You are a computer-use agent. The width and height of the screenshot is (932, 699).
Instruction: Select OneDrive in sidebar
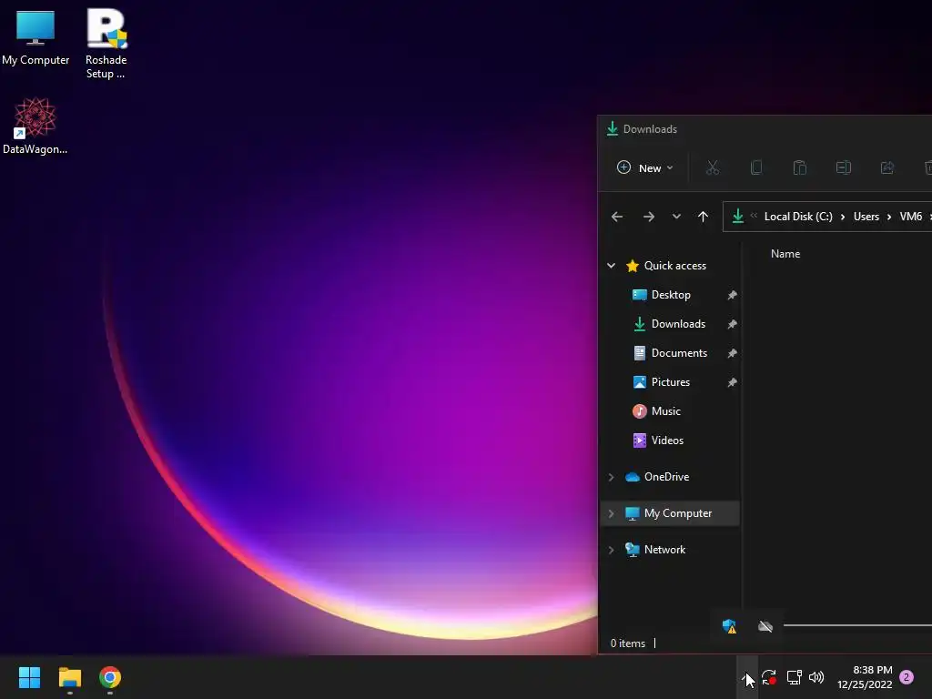tap(666, 477)
